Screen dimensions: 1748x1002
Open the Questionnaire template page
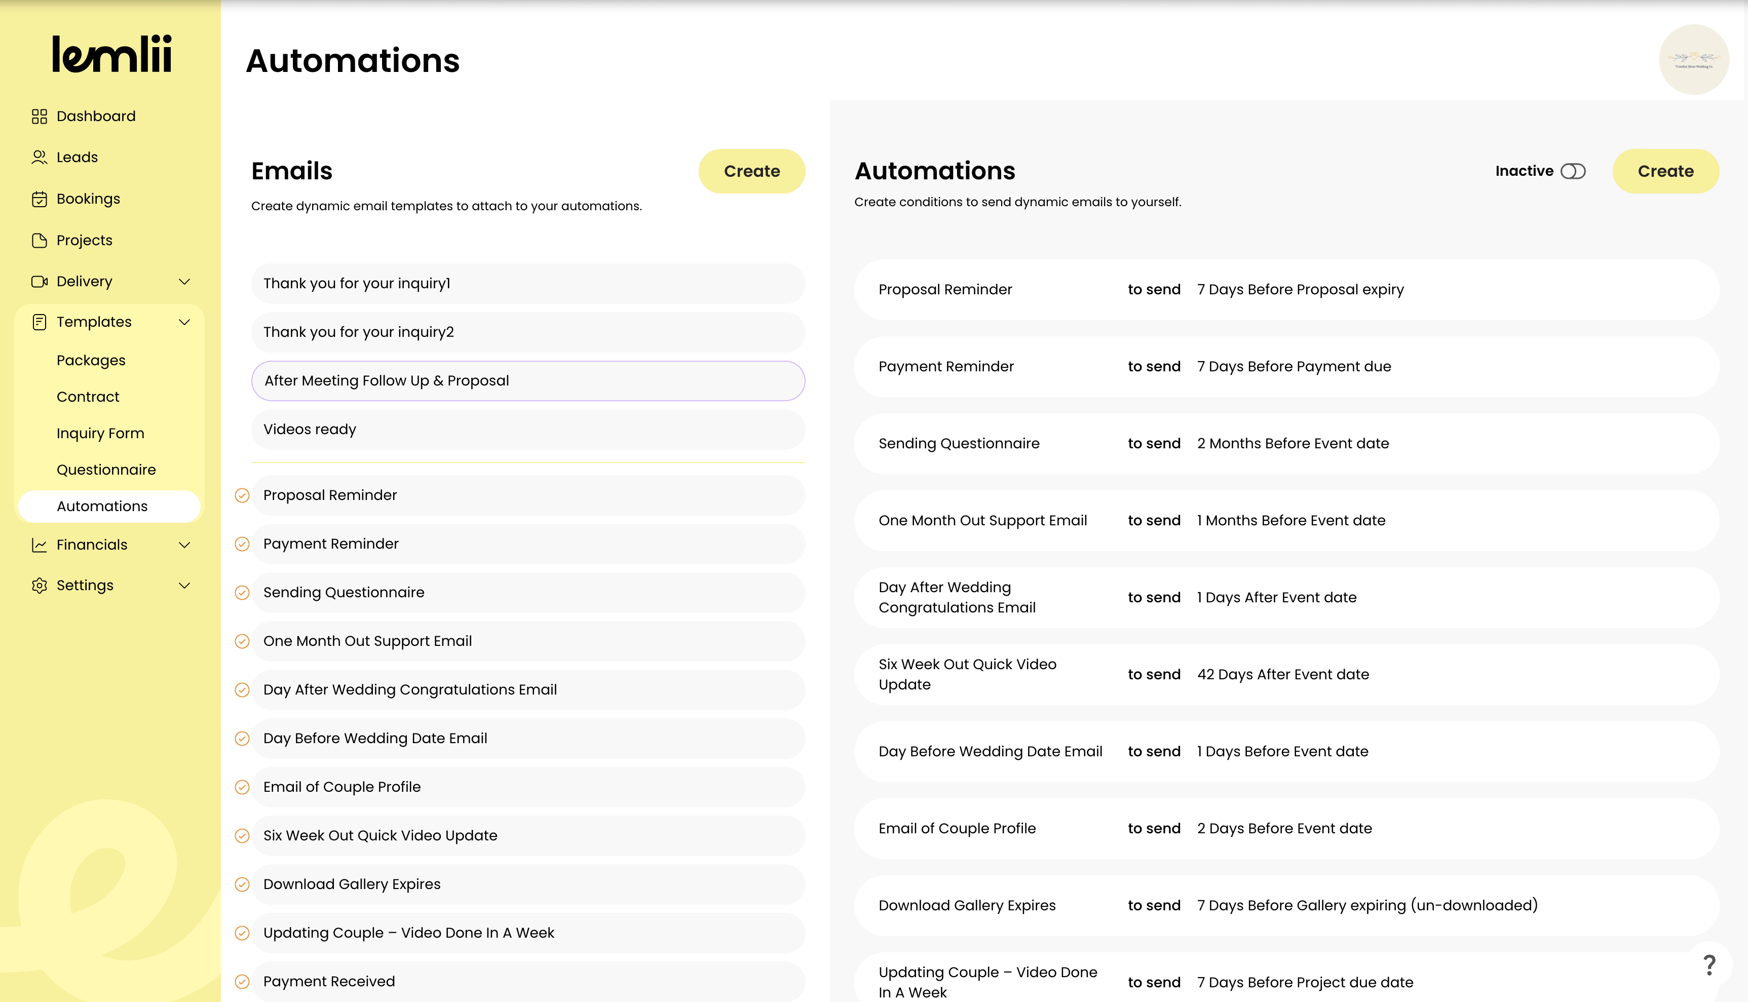[107, 470]
